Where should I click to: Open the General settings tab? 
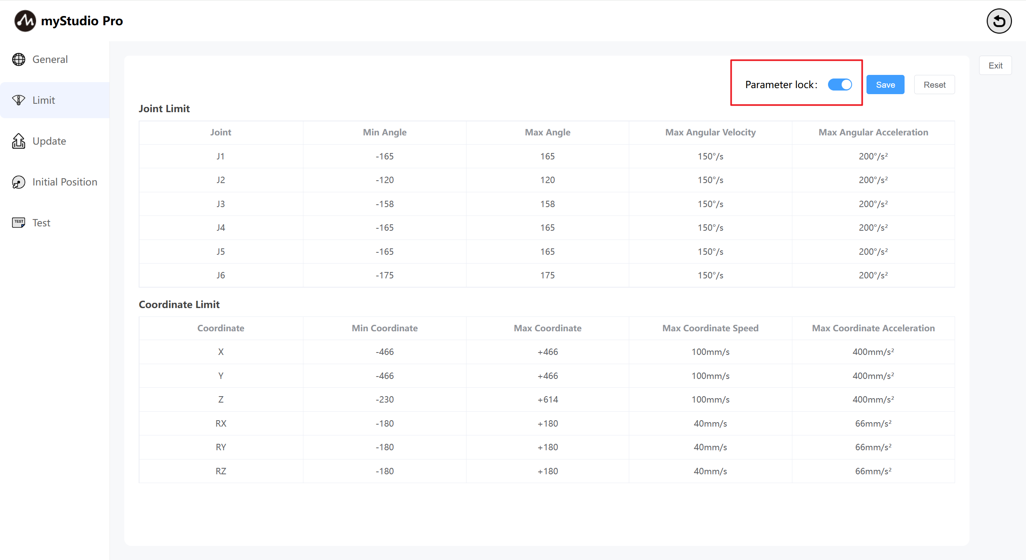point(50,59)
